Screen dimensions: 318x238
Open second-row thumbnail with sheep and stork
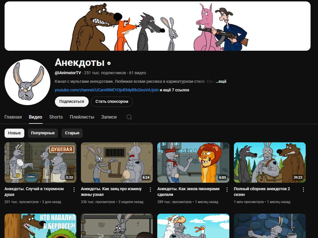[x=193, y=226]
